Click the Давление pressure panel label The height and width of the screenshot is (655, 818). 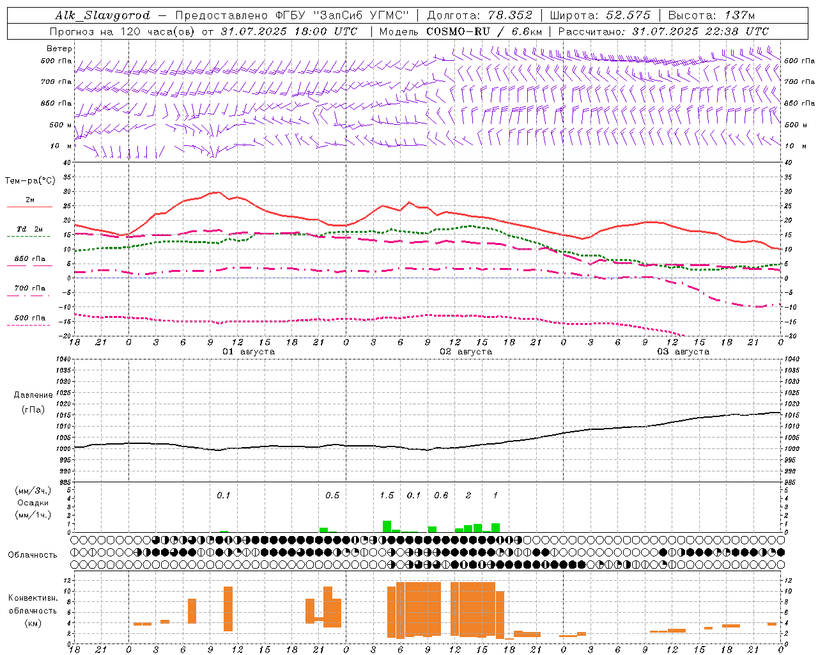pos(33,395)
